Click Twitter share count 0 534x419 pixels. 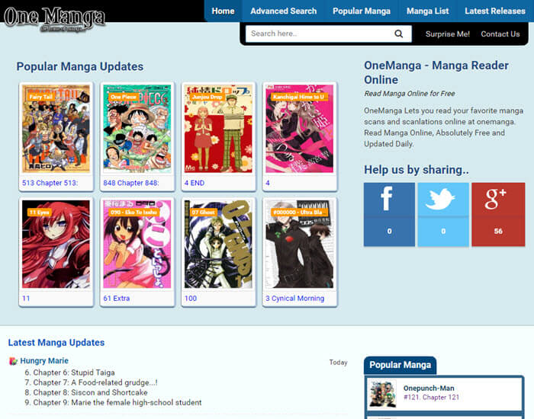pyautogui.click(x=443, y=232)
